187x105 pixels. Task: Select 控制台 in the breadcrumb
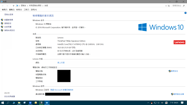pyautogui.click(x=23, y=6)
